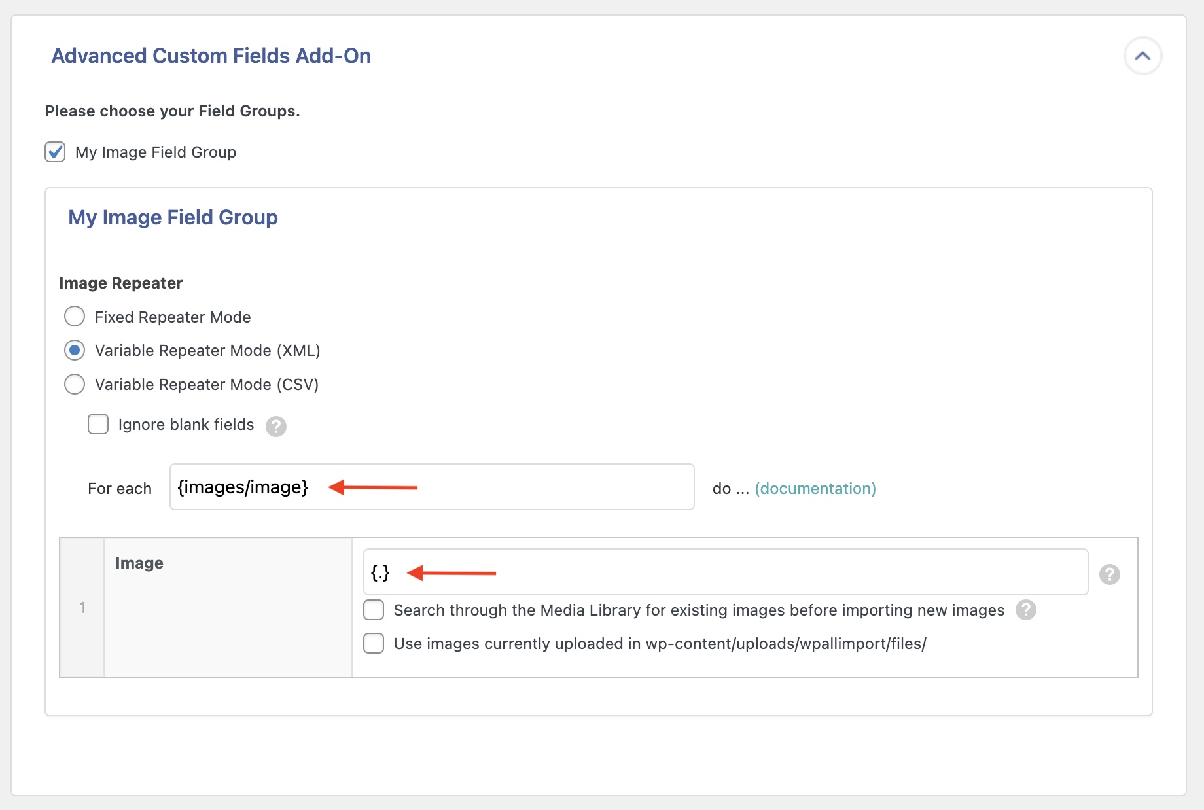Image resolution: width=1204 pixels, height=810 pixels.
Task: Choose Variable Repeater Mode (CSV)
Action: click(75, 384)
